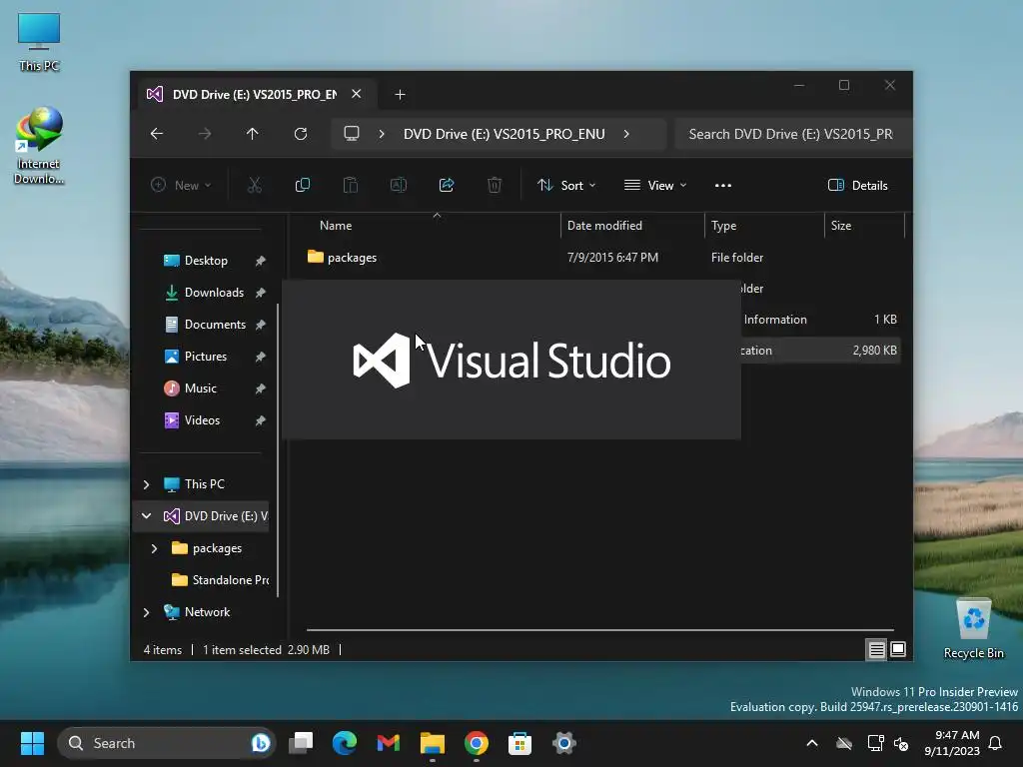Open Recycle Bin on desktop

(x=973, y=629)
